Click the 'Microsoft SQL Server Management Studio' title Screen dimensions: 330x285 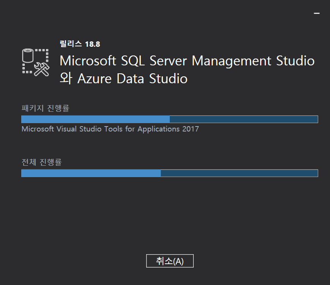pos(187,61)
